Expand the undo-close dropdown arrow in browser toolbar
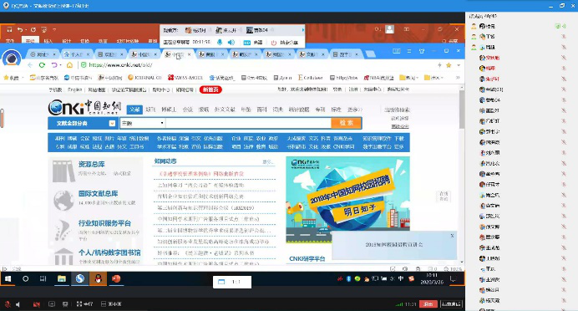Image resolution: width=578 pixels, height=311 pixels. pos(60,65)
